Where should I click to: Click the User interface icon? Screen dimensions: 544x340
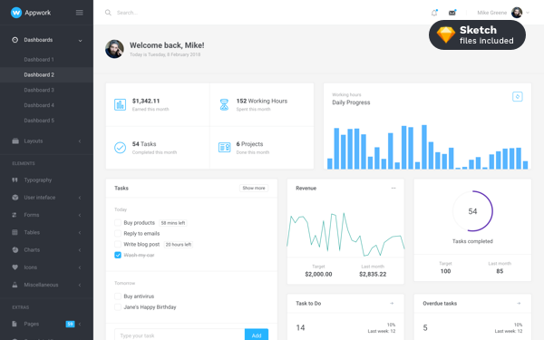click(x=15, y=198)
